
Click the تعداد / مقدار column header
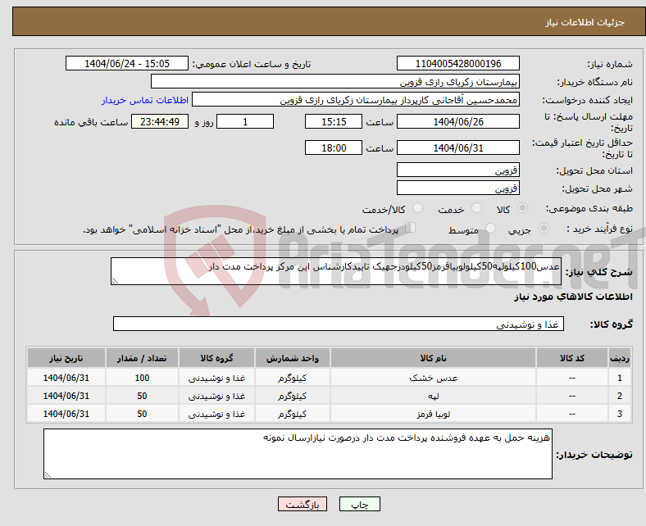pos(142,358)
